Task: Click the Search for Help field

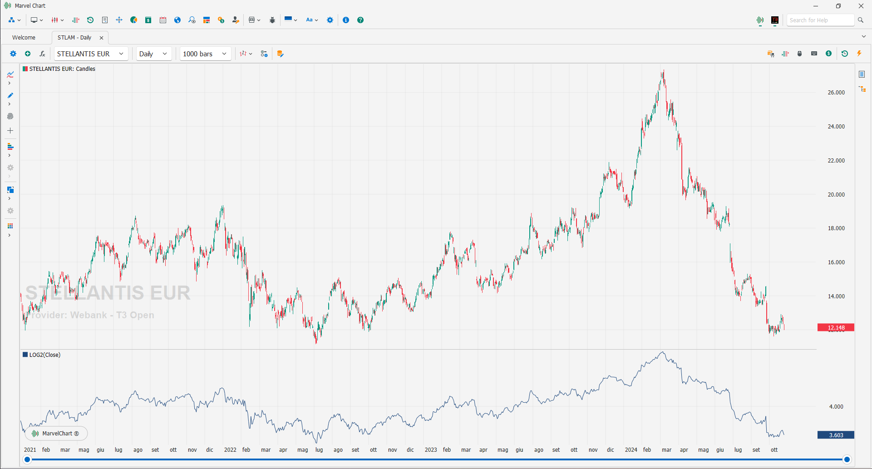Action: pyautogui.click(x=820, y=20)
